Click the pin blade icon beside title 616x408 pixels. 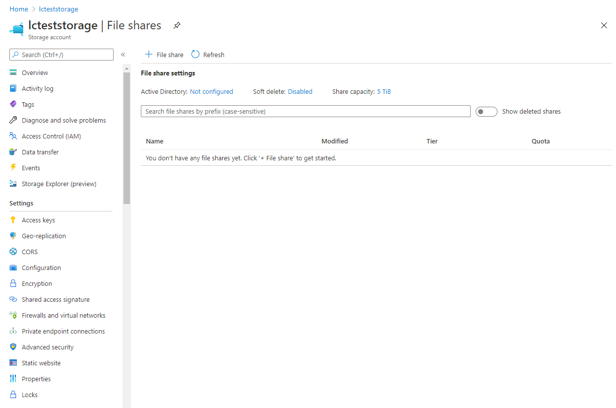coord(177,26)
